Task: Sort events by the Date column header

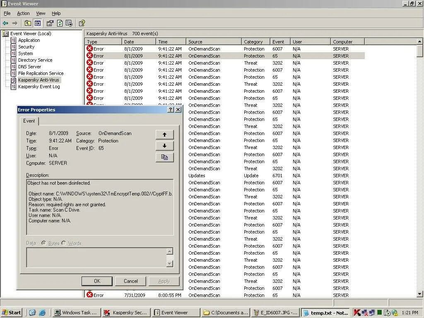Action: point(139,42)
